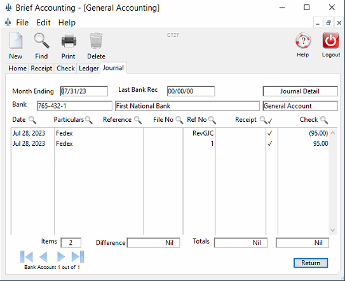The image size is (345, 281).
Task: Switch to the Receipt tab
Action: [41, 69]
